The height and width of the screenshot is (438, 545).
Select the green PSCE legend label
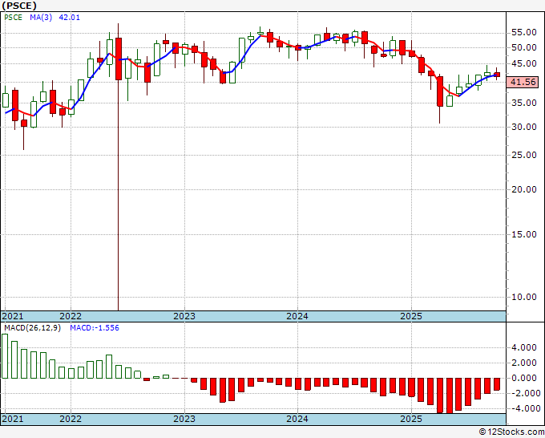13,18
